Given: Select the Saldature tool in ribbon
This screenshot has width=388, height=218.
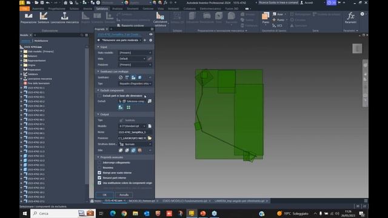Looking at the screenshot, I should click(44, 18).
